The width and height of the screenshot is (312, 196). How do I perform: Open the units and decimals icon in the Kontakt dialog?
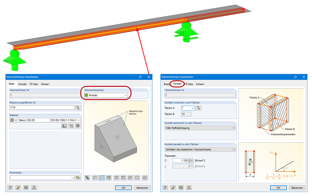(x=181, y=187)
